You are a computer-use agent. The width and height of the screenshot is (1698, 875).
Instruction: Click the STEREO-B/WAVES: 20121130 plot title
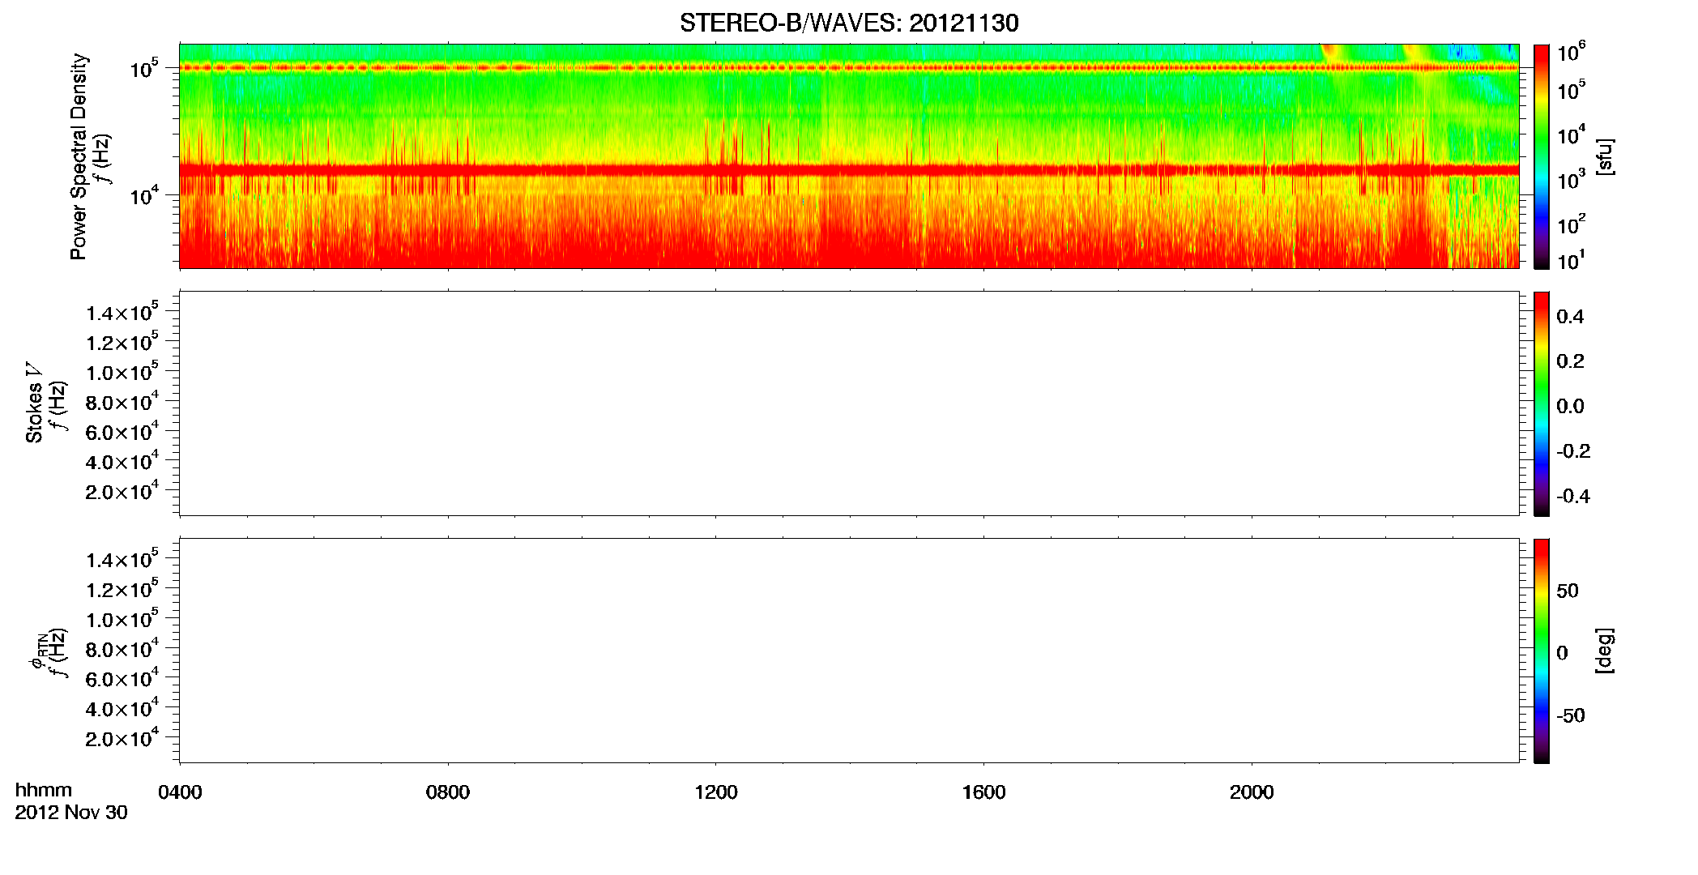tap(849, 23)
